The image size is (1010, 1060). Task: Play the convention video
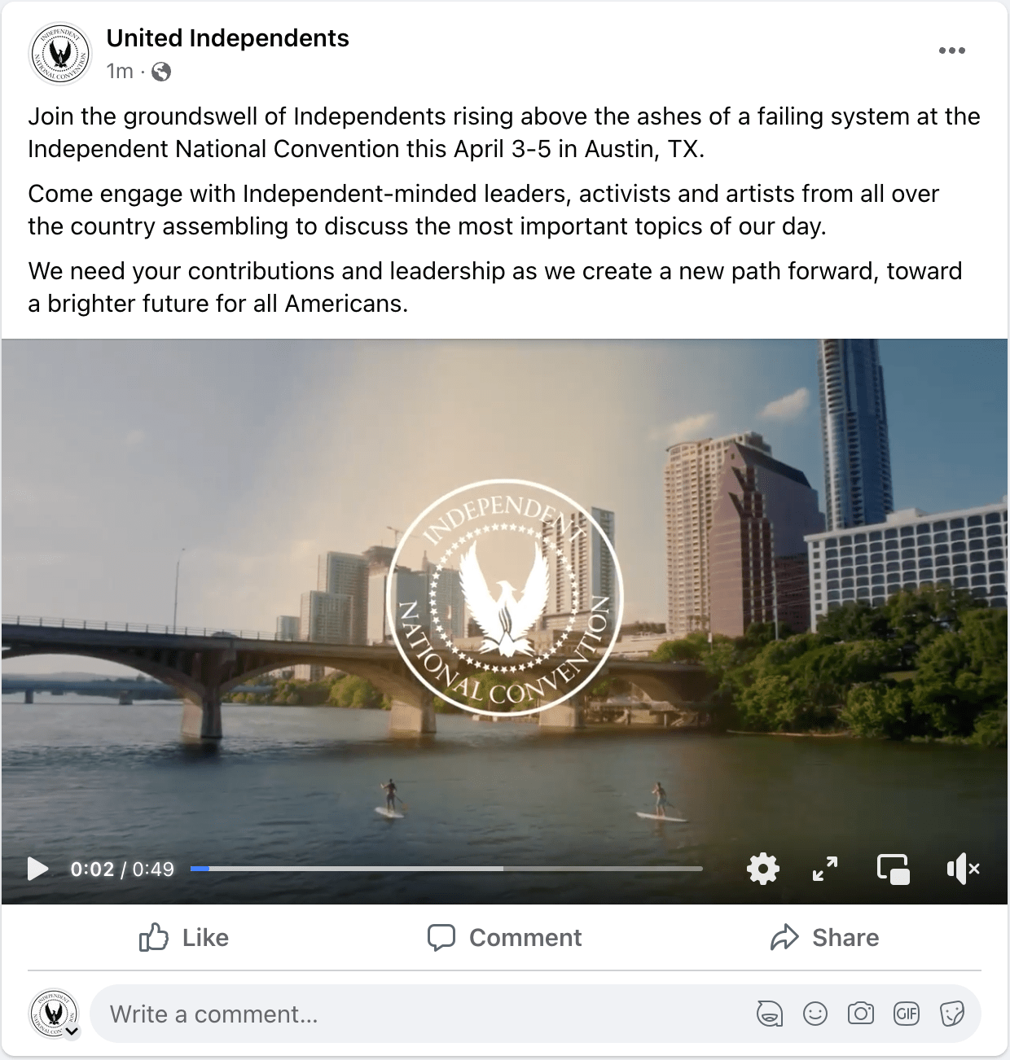point(37,869)
